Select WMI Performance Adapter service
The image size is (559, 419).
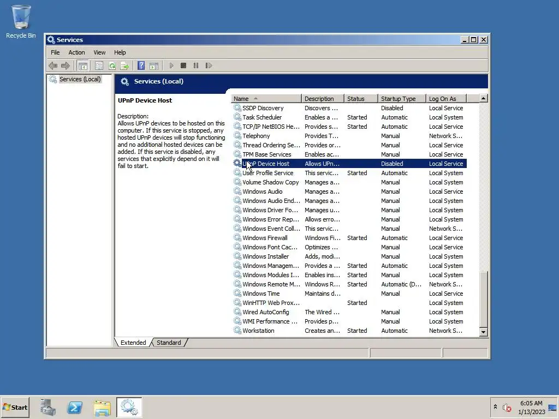pyautogui.click(x=349, y=321)
